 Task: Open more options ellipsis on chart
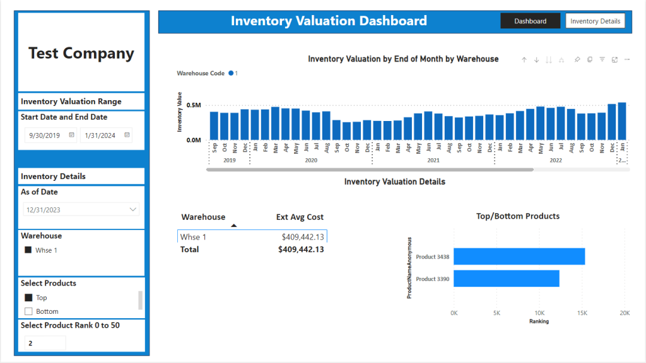(x=627, y=60)
